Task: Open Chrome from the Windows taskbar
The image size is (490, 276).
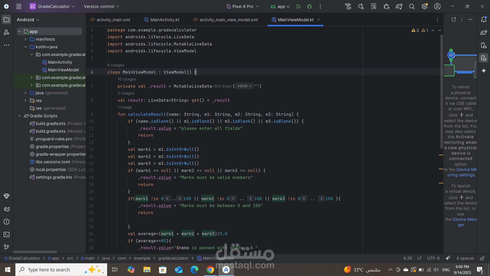Action: [210, 270]
